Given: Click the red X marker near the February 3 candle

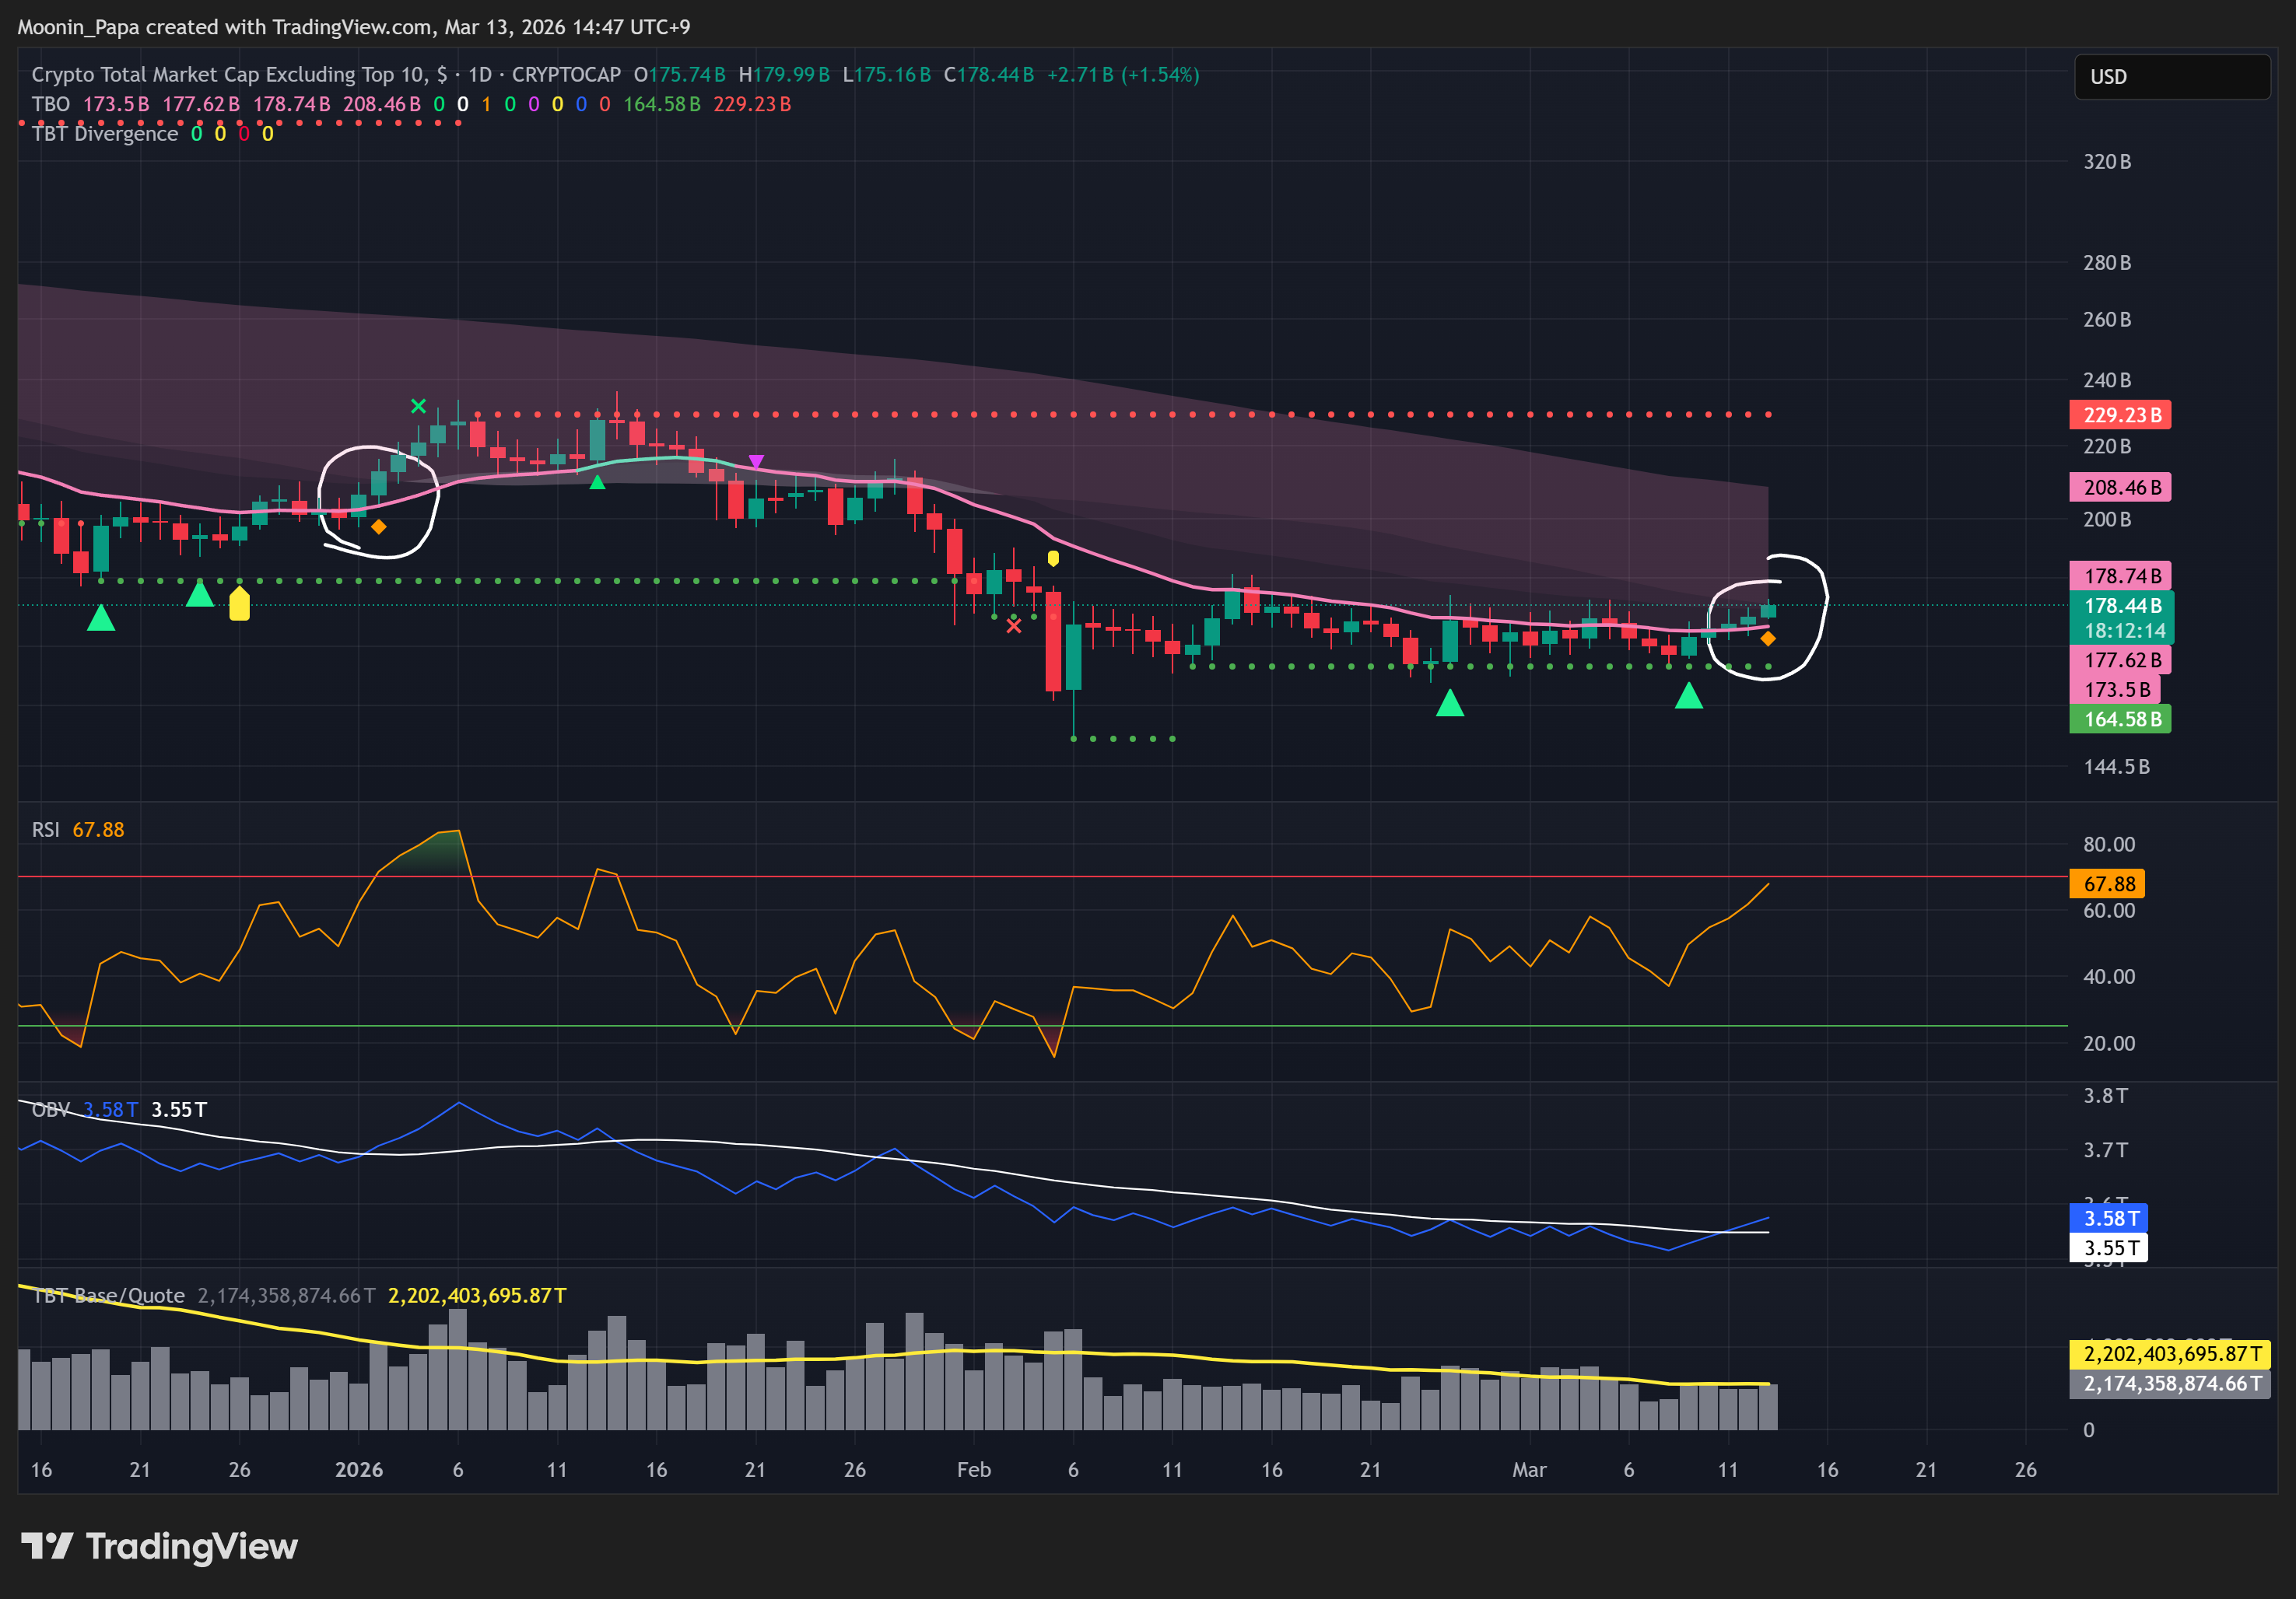Looking at the screenshot, I should pos(1014,627).
